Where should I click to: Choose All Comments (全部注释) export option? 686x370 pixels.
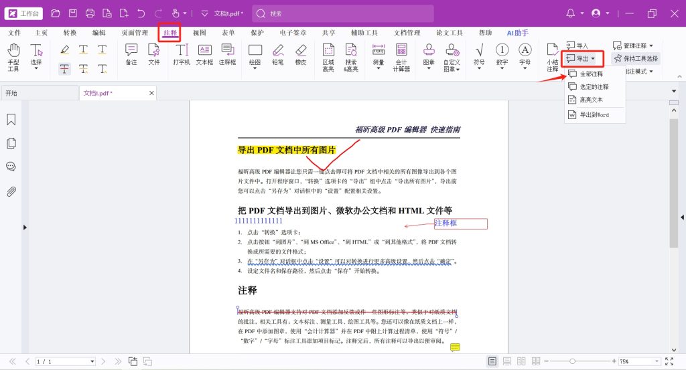tap(595, 74)
